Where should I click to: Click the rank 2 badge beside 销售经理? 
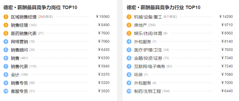[6, 25]
